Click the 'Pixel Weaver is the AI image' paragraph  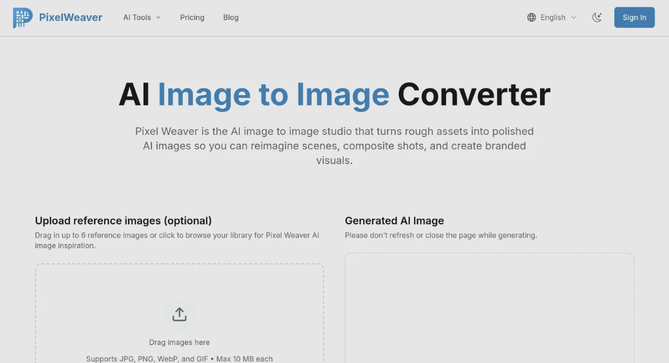point(334,146)
